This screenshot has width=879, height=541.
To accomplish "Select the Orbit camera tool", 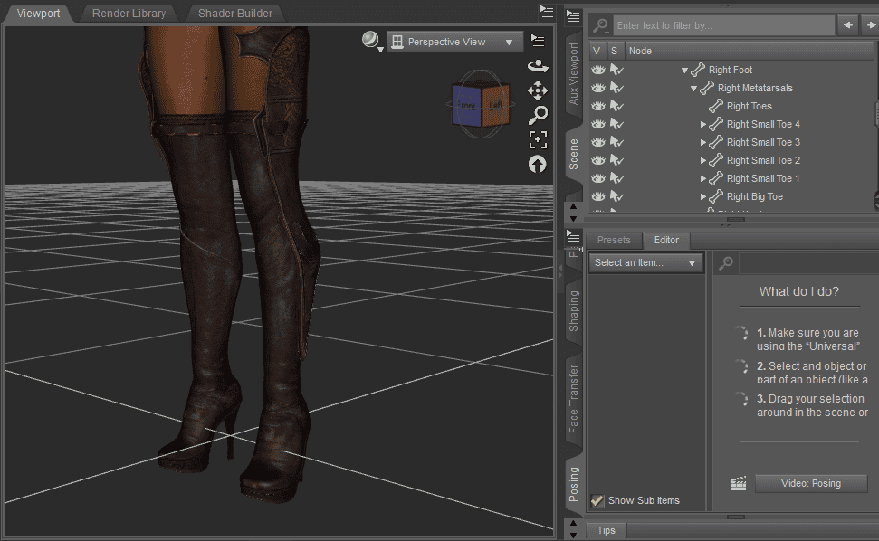I will 538,65.
